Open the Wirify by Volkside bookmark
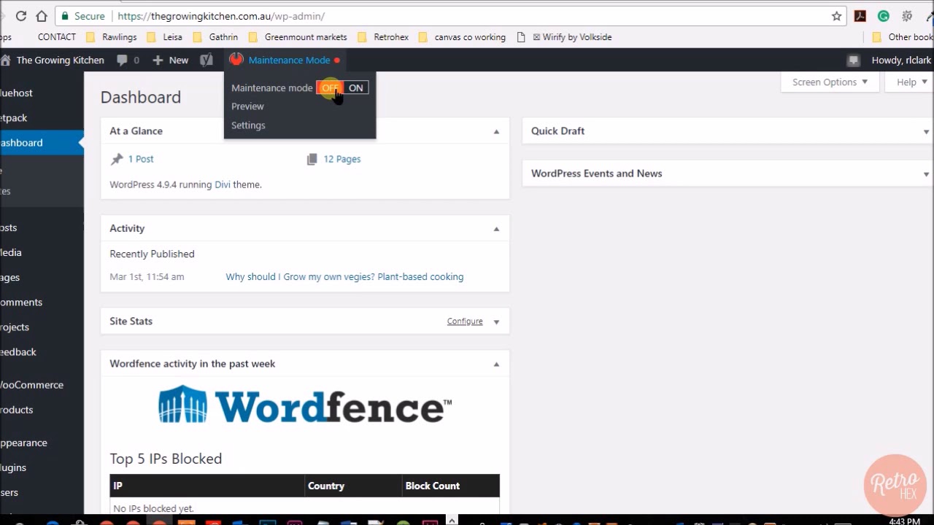 [564, 37]
